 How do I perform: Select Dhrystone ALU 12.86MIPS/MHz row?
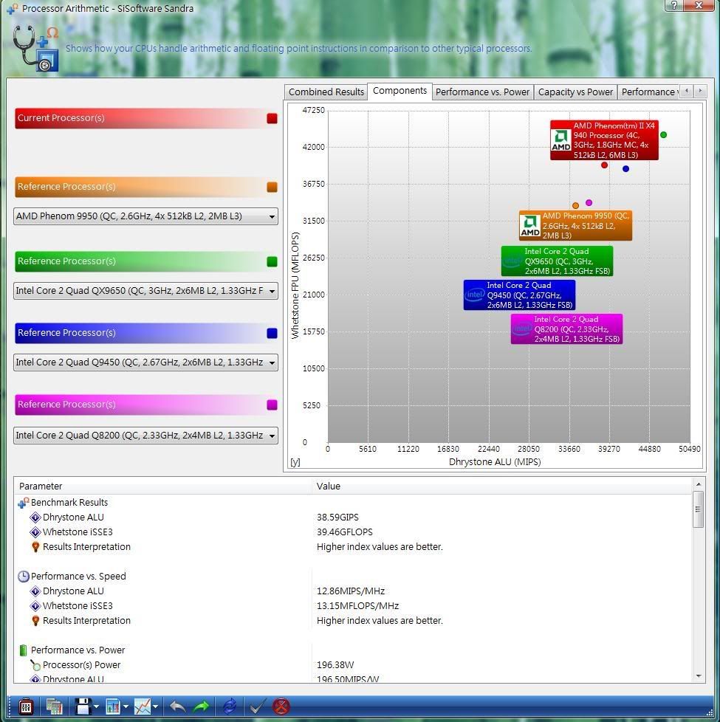point(353,591)
